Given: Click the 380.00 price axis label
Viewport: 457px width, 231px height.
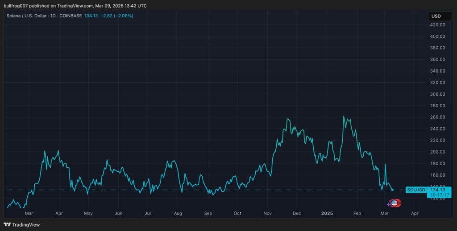Looking at the screenshot, I should [437, 48].
